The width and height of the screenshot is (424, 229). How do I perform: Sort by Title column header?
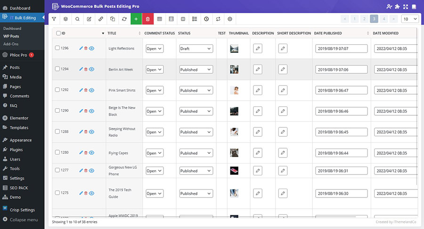click(x=124, y=33)
